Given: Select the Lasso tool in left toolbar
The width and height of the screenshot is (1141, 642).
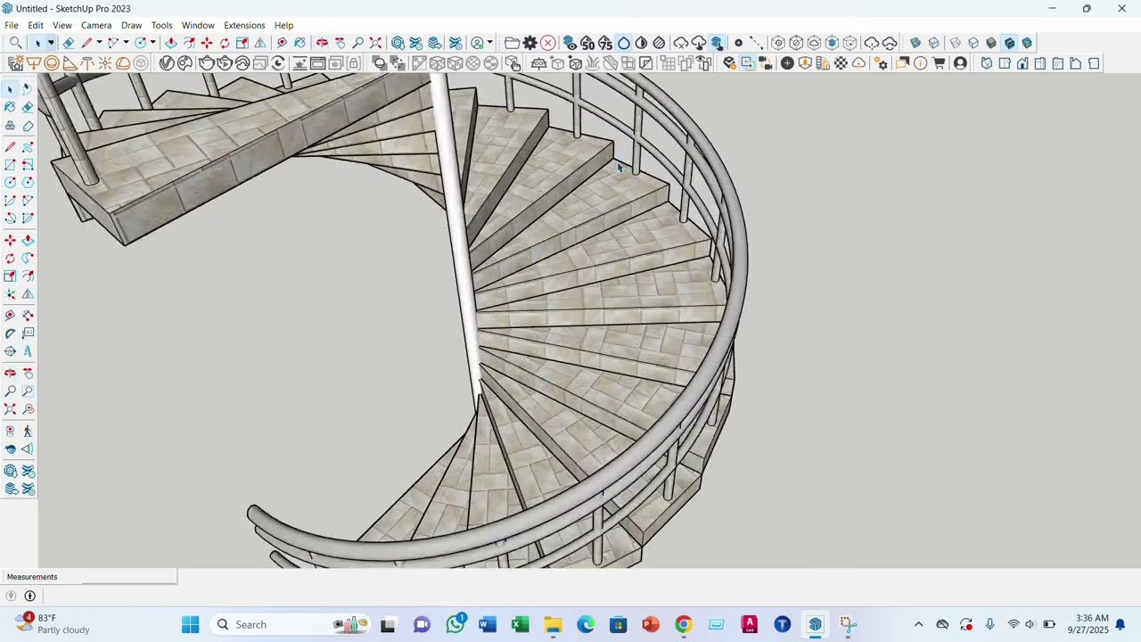Looking at the screenshot, I should pyautogui.click(x=28, y=89).
